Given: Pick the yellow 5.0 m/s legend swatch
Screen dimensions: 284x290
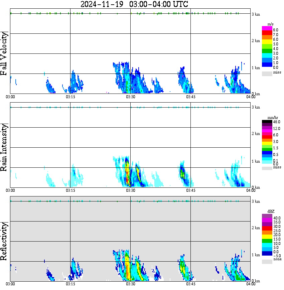Looking at the screenshot, I should click(x=267, y=42).
